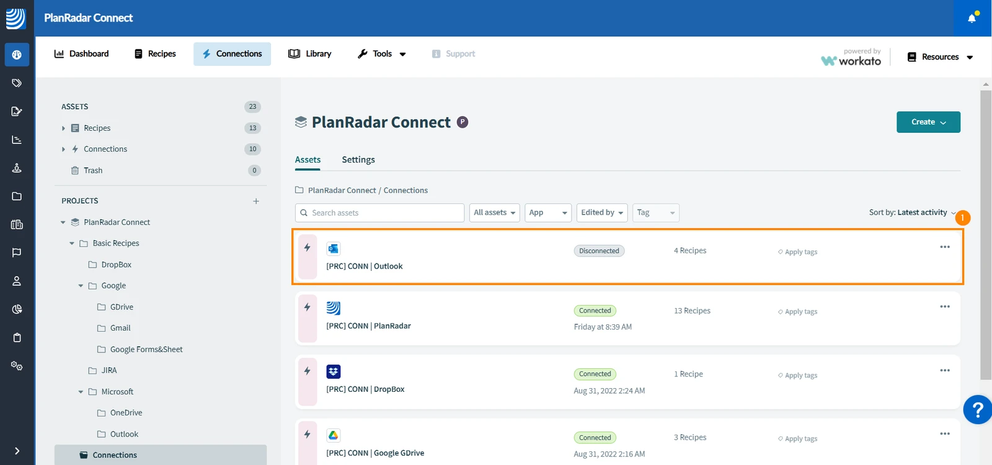Open the Library tab

310,54
